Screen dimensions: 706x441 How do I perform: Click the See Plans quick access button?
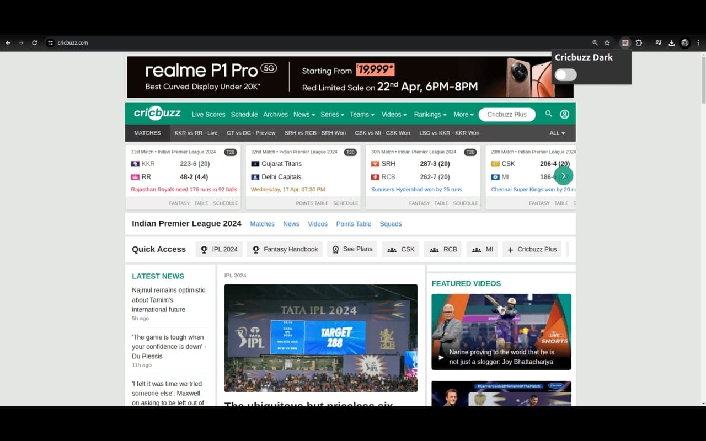coord(352,249)
